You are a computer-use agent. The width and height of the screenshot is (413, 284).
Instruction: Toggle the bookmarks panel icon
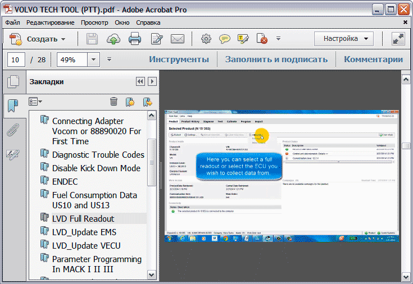coord(12,106)
